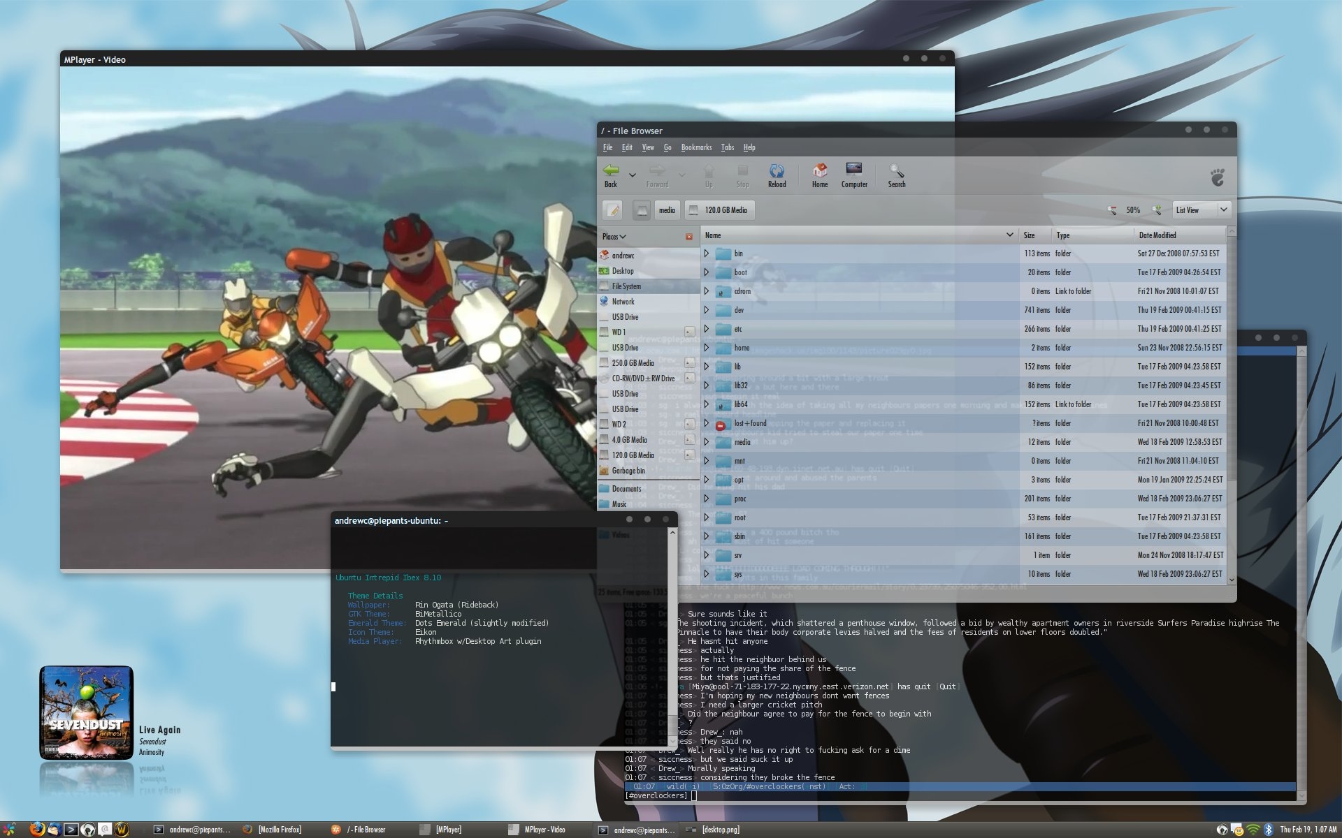
Task: Zoom out in File Browser view
Action: [1112, 210]
